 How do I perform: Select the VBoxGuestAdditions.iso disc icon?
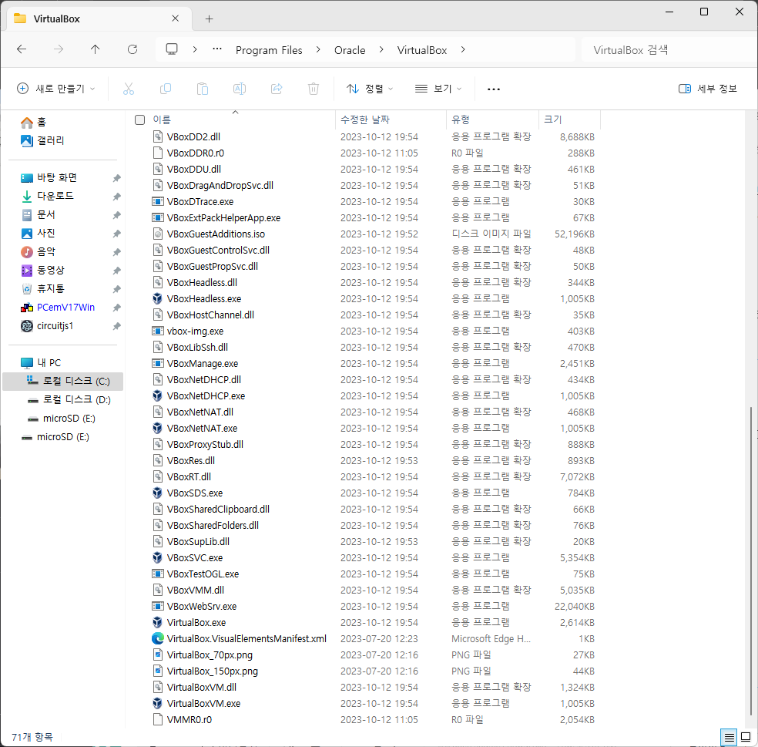157,234
